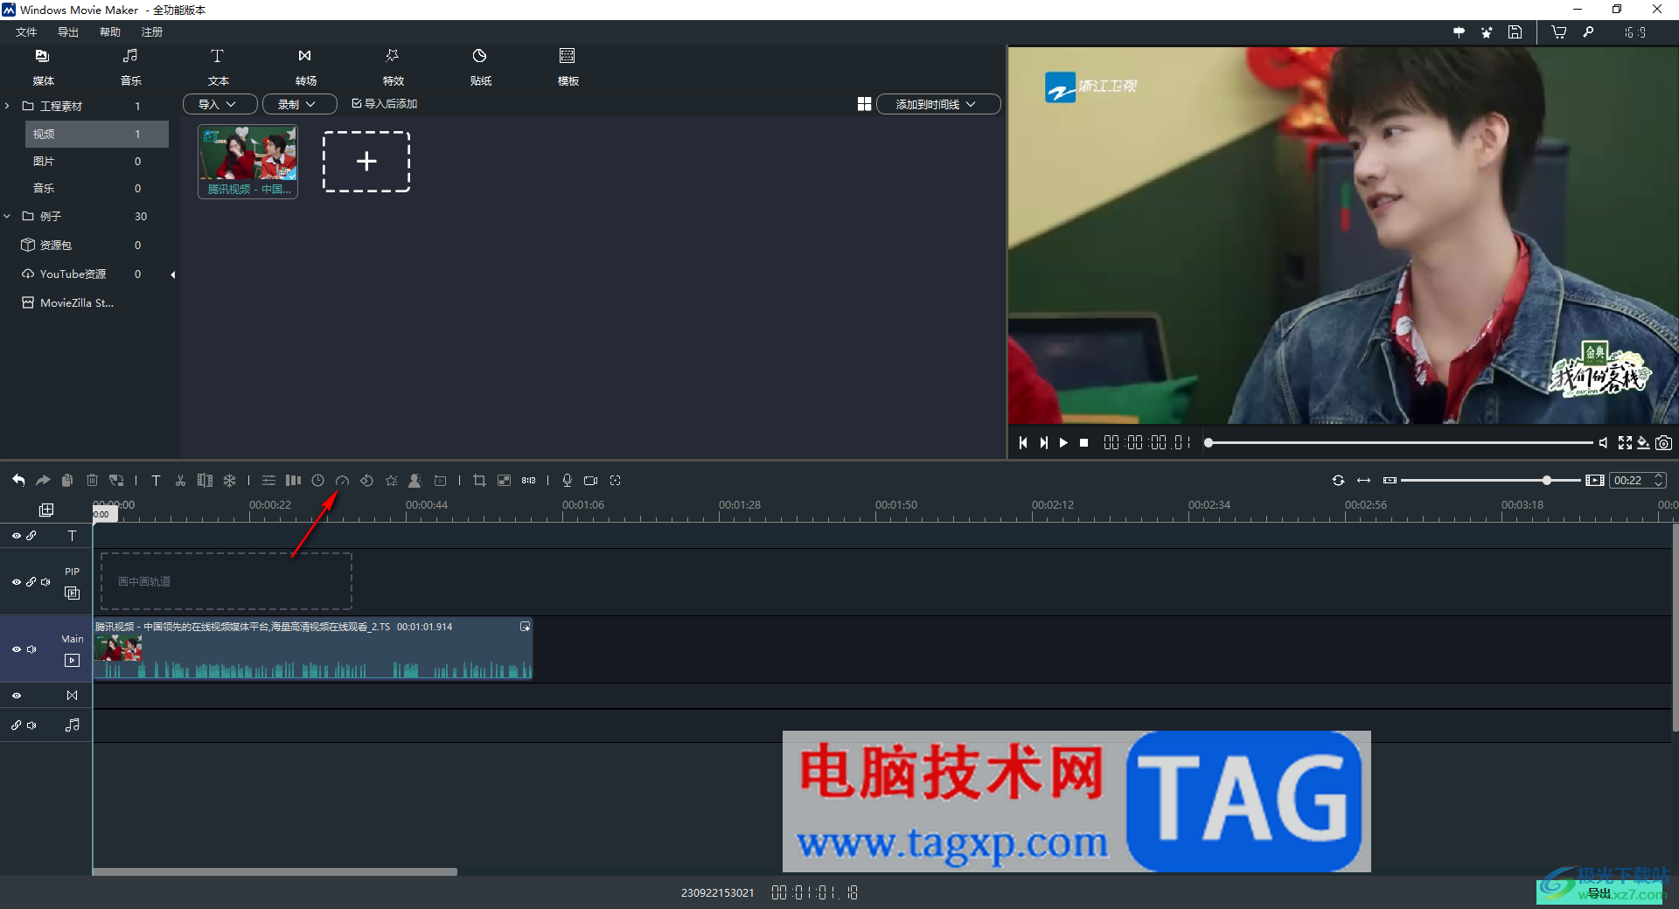Viewport: 1679px width, 909px height.
Task: Switch to the 贴纸 stickers tab
Action: point(480,67)
